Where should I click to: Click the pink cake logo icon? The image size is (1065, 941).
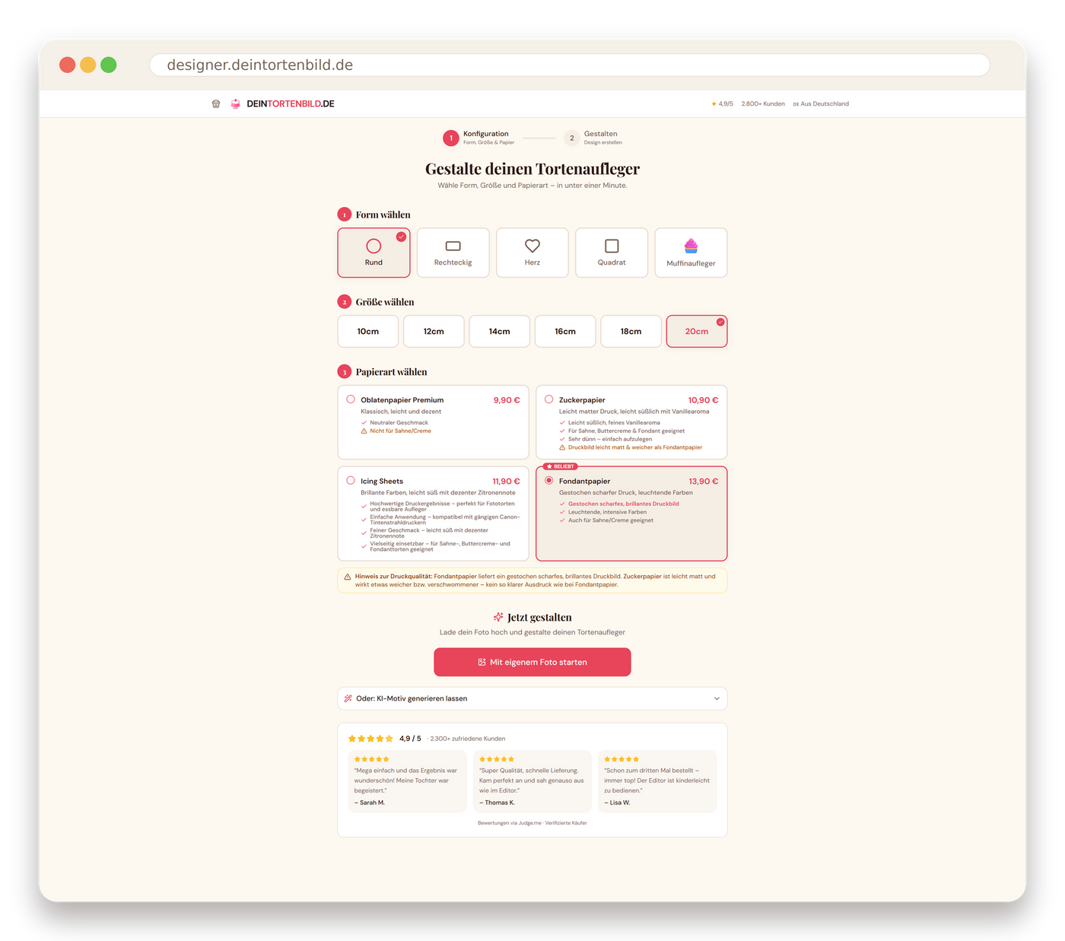click(x=236, y=103)
